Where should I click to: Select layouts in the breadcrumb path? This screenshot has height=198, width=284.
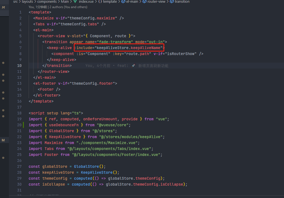point(27,2)
